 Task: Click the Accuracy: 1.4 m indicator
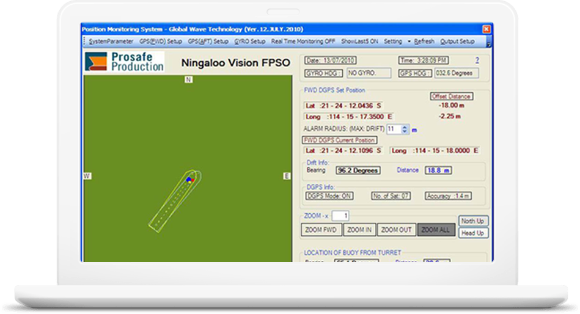pyautogui.click(x=448, y=196)
